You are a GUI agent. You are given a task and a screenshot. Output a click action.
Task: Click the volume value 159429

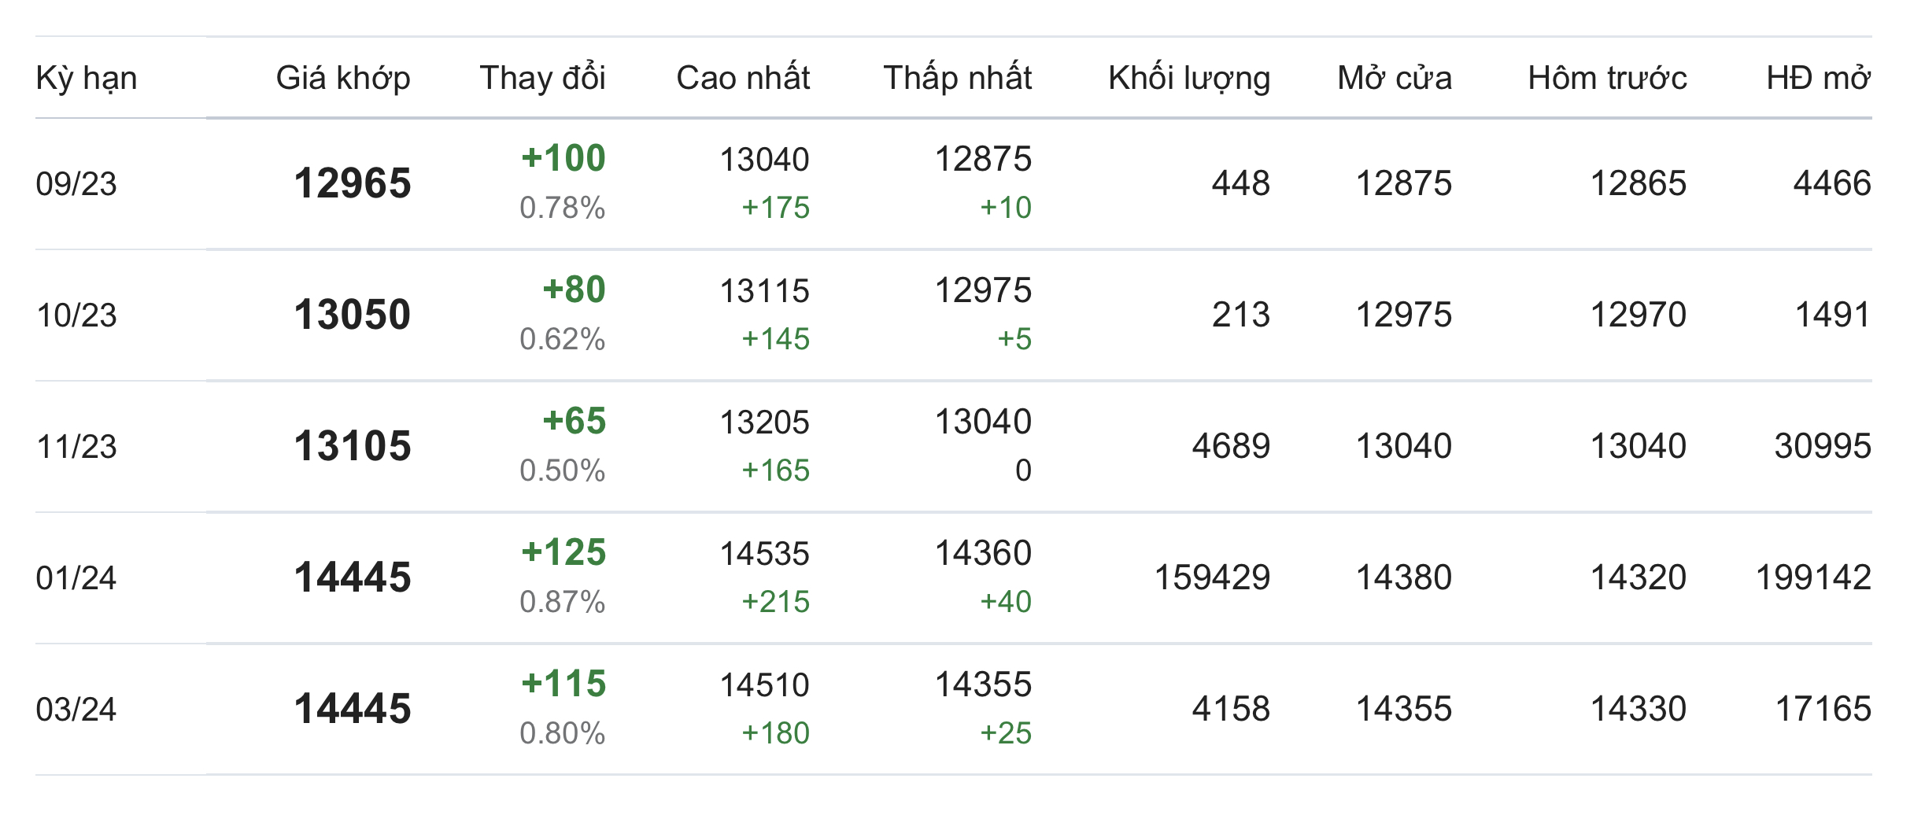point(1212,577)
